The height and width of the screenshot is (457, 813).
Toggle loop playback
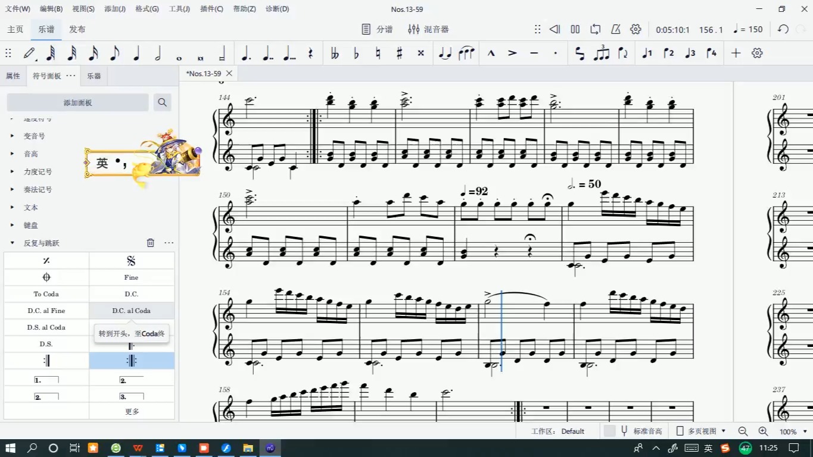(x=596, y=29)
